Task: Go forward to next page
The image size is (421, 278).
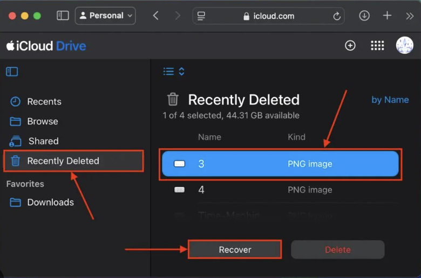Action: [178, 16]
